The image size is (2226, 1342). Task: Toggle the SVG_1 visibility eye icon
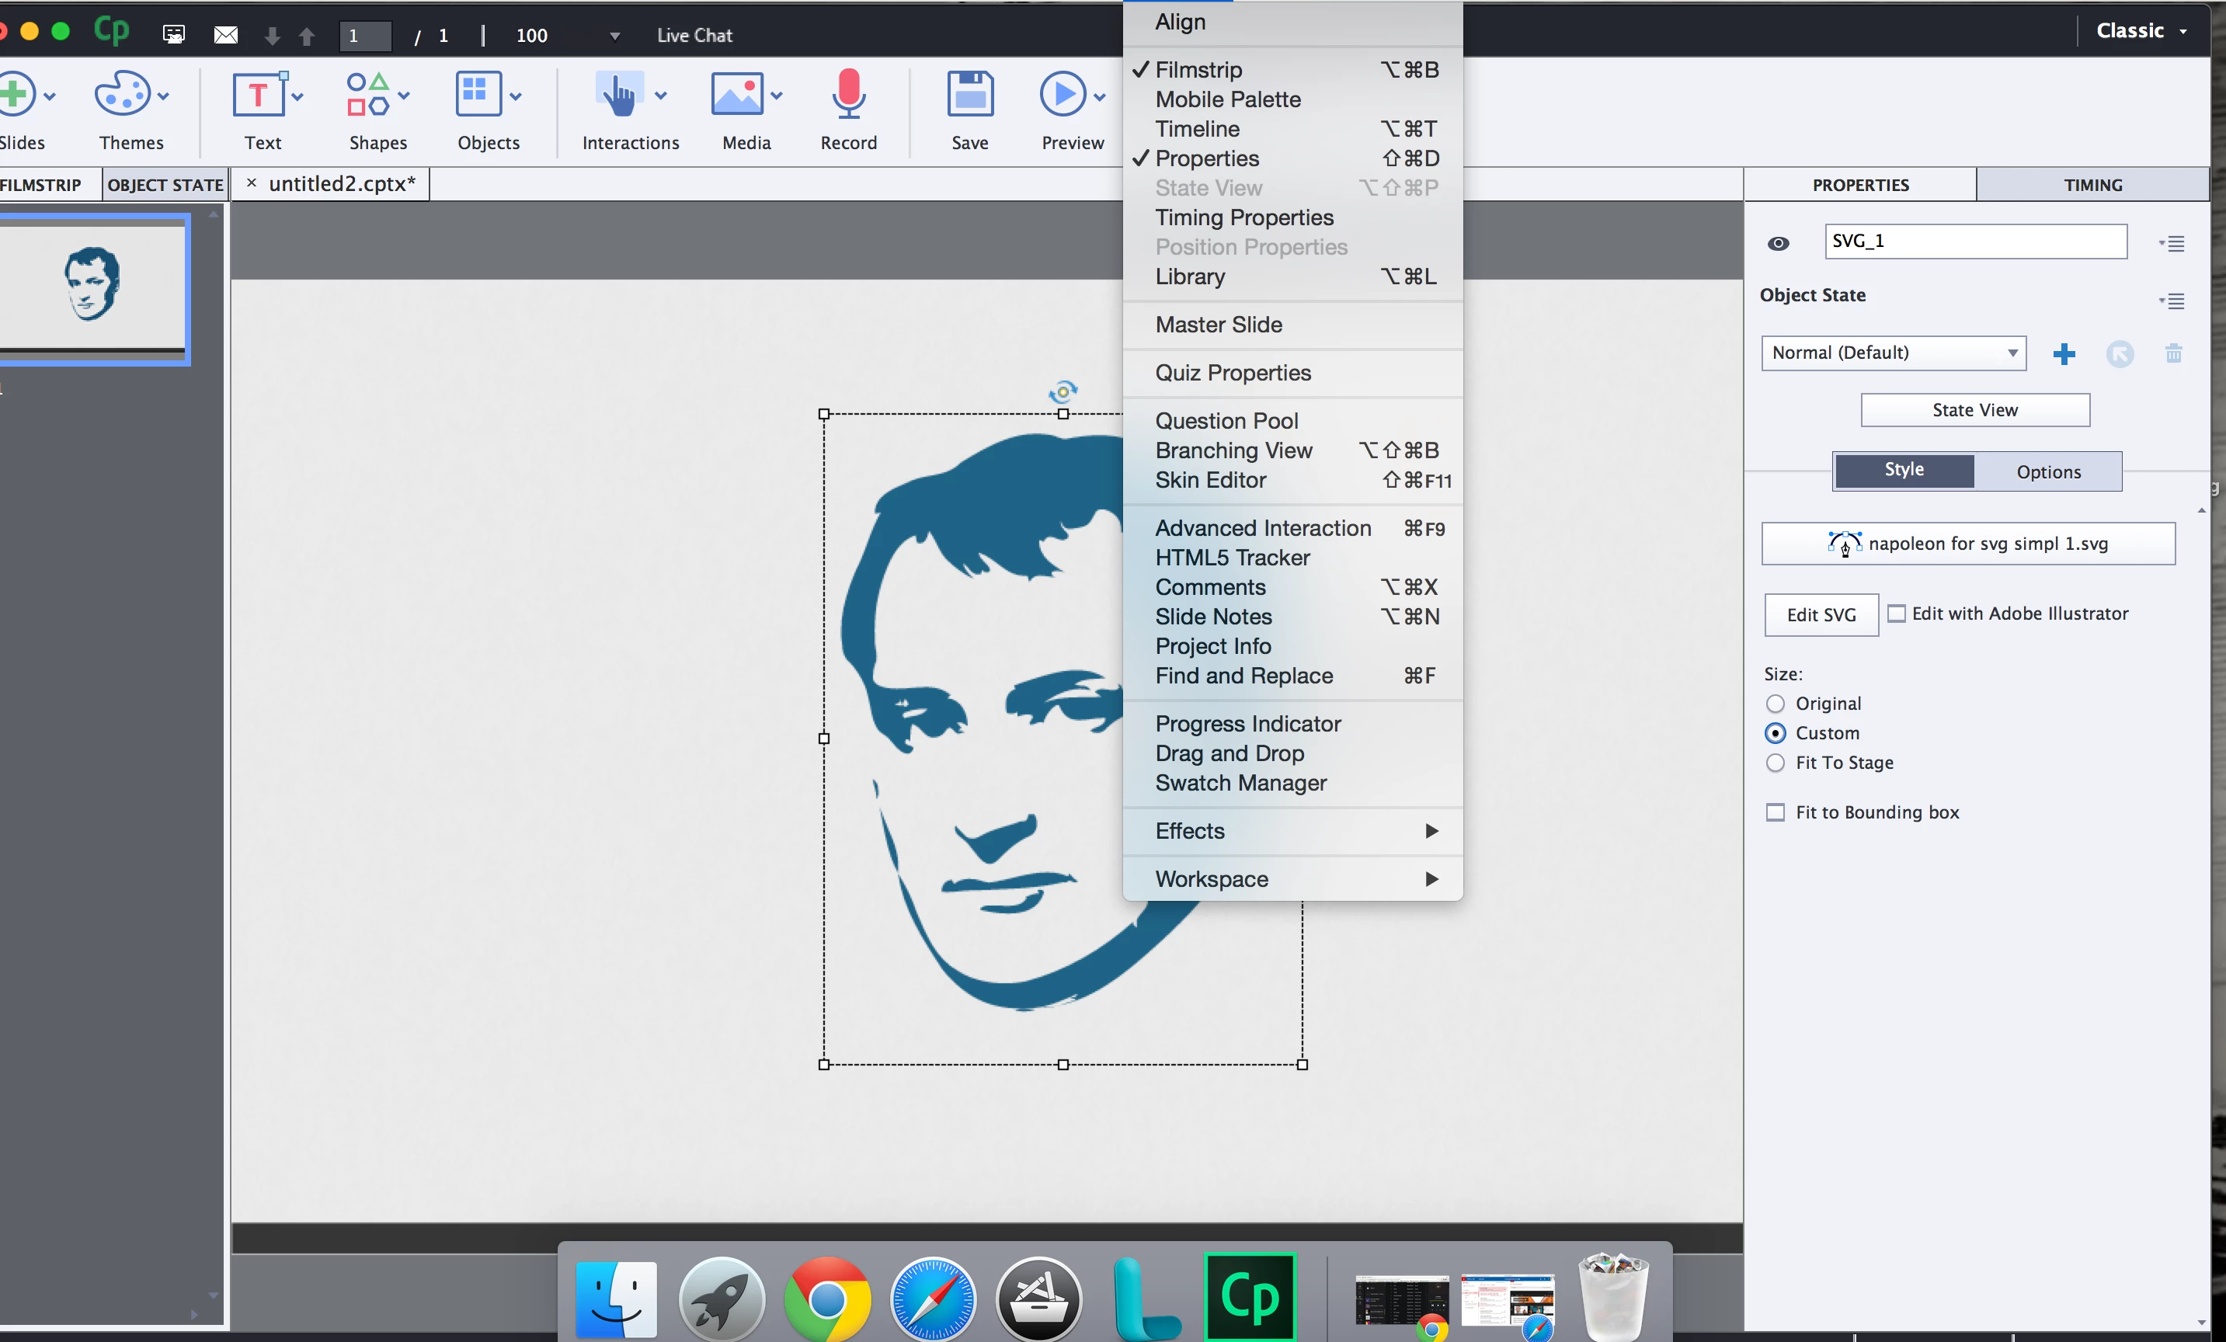[1777, 243]
